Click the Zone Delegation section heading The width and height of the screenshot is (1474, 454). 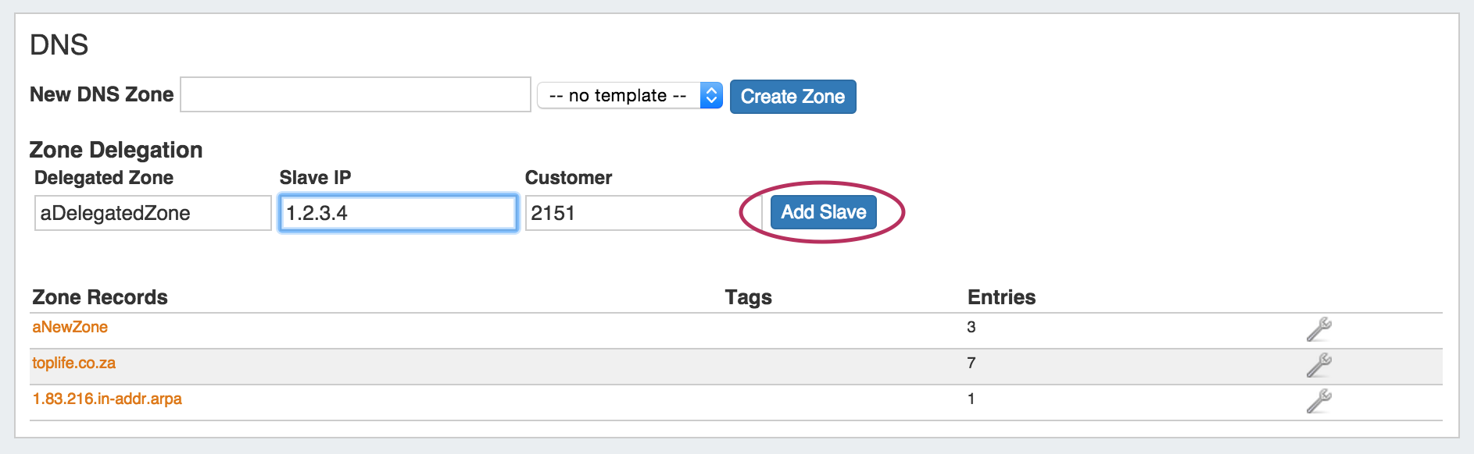pyautogui.click(x=116, y=150)
